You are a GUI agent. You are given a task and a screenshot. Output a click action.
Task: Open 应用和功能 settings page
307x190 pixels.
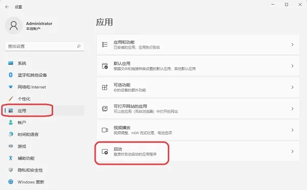198,45
